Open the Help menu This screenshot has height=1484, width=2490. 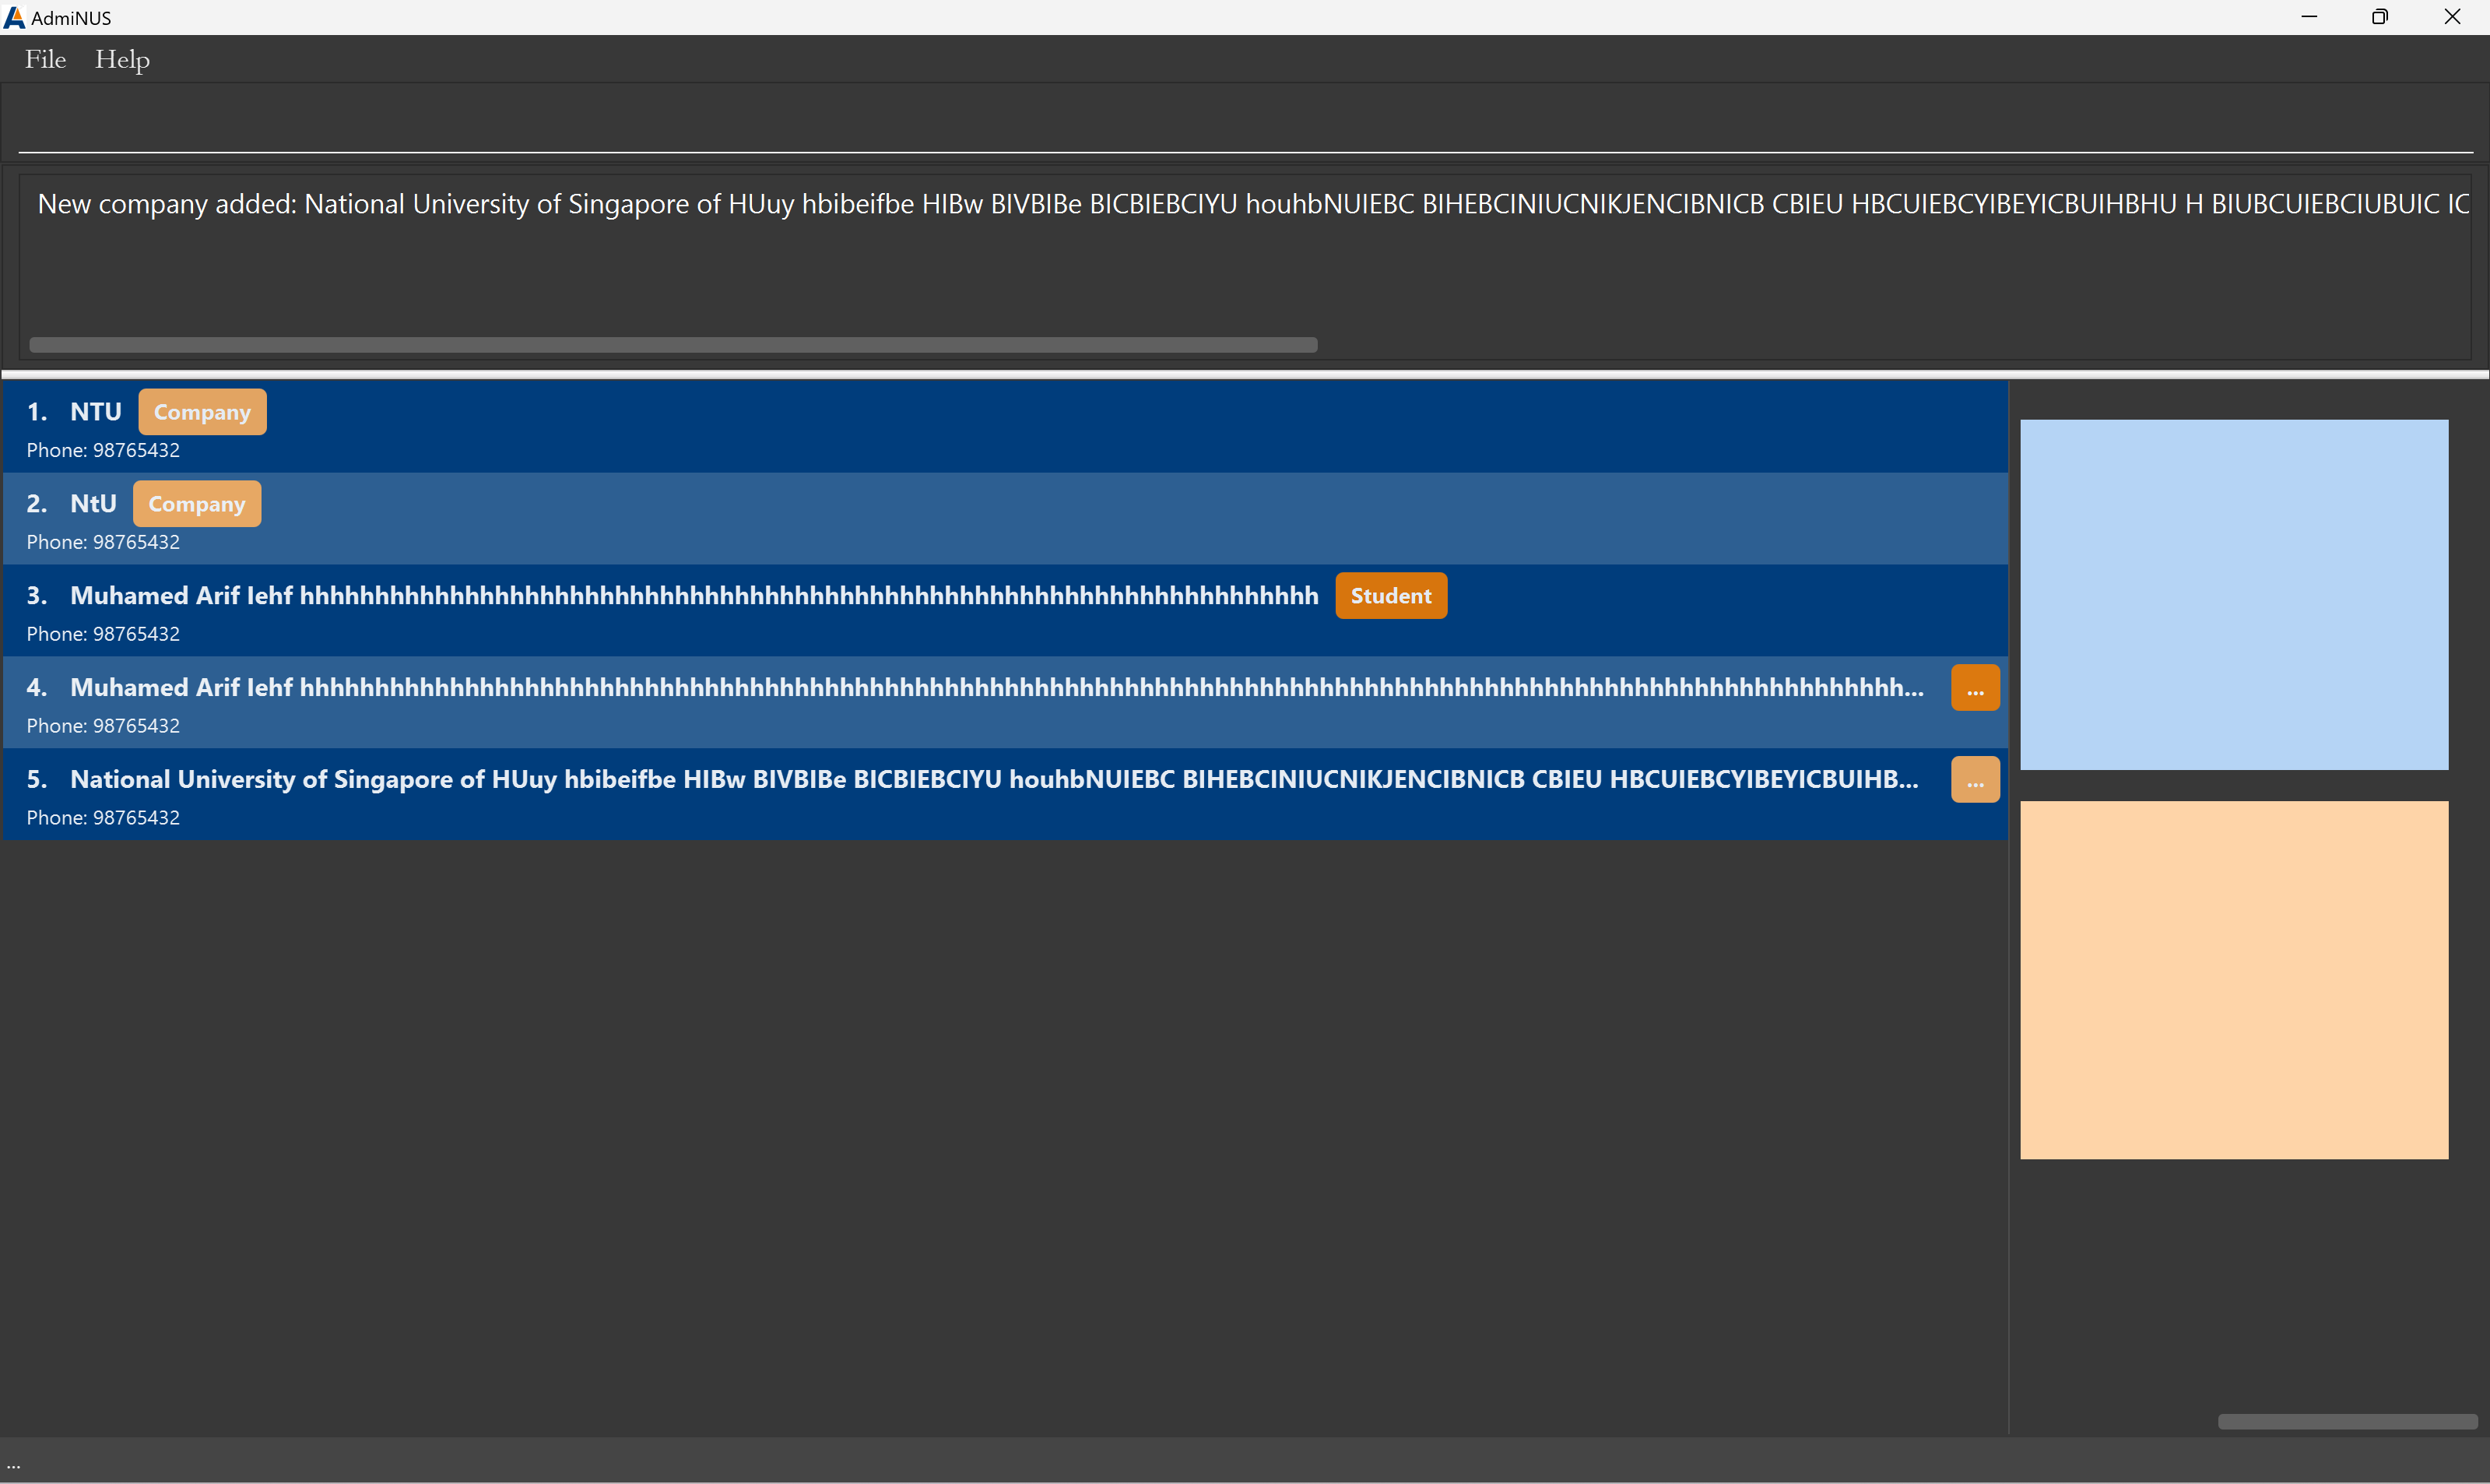tap(122, 60)
